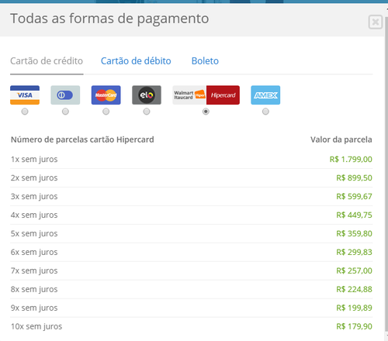Click the value R$ 449,75

tap(354, 215)
